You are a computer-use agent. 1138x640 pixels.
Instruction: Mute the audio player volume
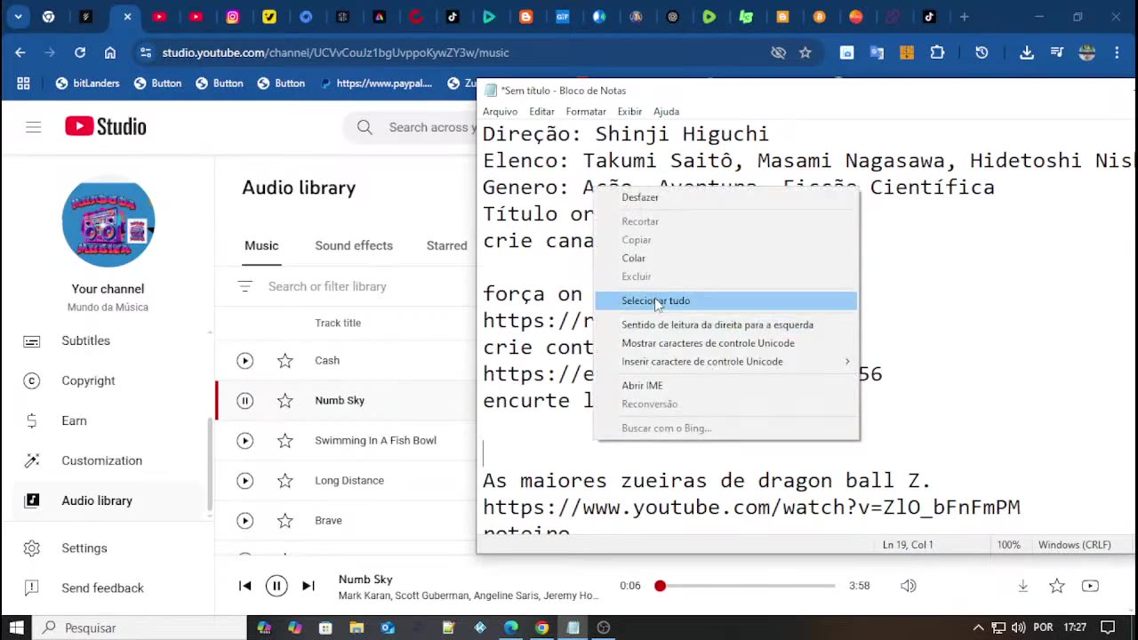(908, 586)
